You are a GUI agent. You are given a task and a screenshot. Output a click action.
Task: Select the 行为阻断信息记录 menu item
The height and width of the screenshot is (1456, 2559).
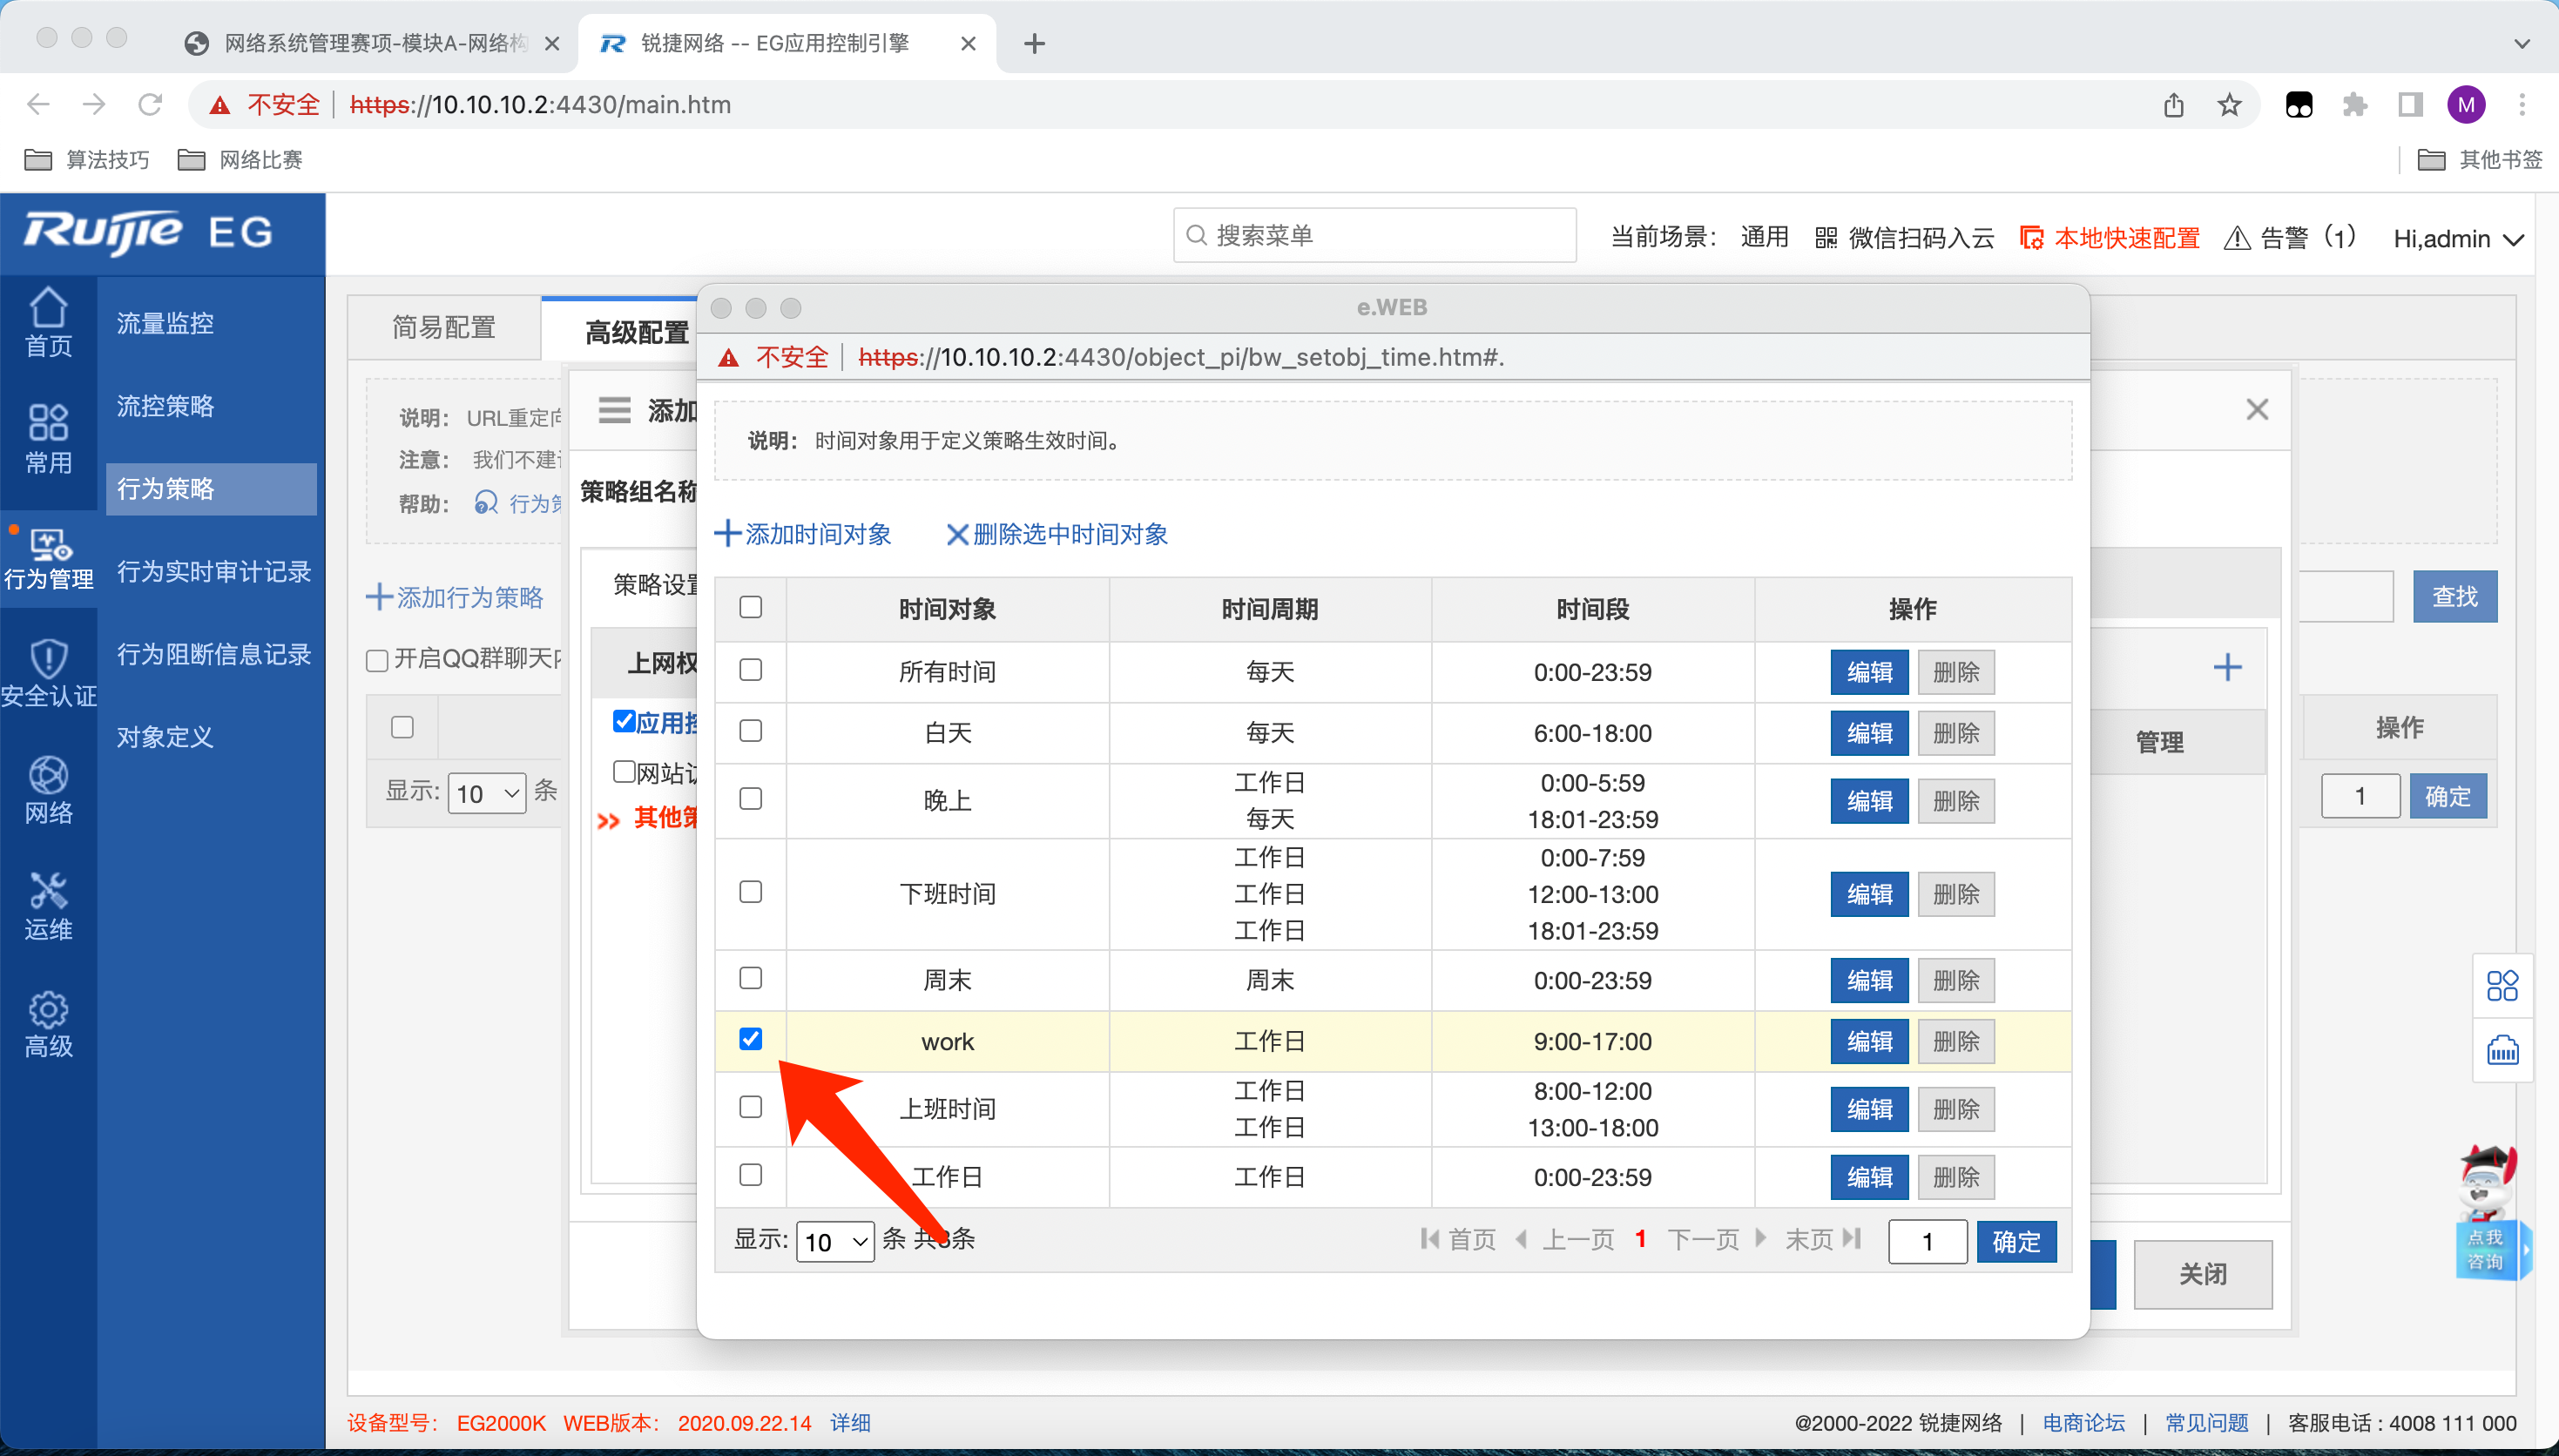pyautogui.click(x=214, y=654)
